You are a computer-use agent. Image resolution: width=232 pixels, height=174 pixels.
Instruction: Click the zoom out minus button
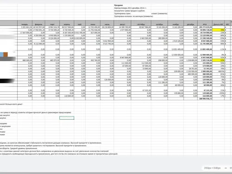click(x=226, y=168)
